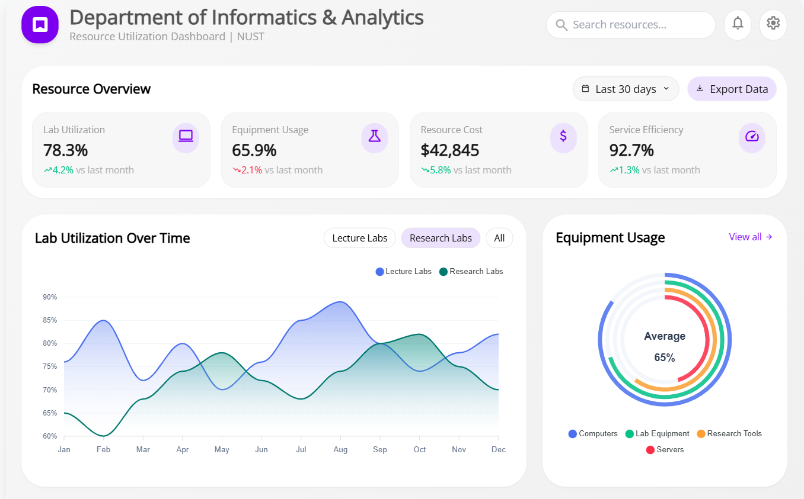
Task: Click the Equipment Usage flask icon
Action: [374, 137]
